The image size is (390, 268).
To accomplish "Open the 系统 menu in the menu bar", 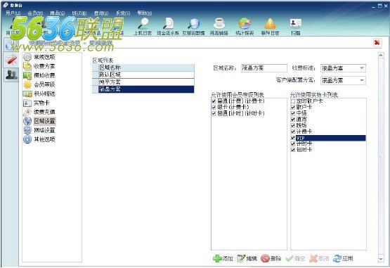I will (x=123, y=13).
